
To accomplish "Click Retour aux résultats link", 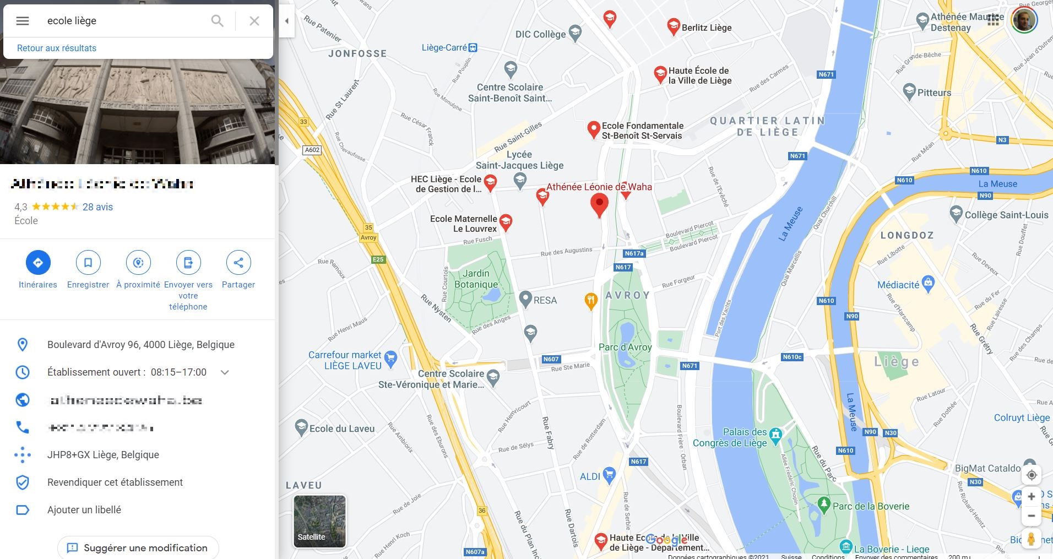I will point(57,48).
